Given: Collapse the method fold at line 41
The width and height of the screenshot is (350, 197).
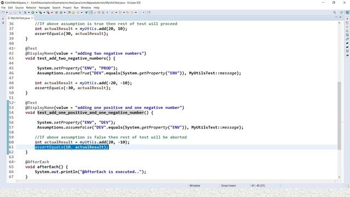Looking at the screenshot, I should [x=15, y=48].
